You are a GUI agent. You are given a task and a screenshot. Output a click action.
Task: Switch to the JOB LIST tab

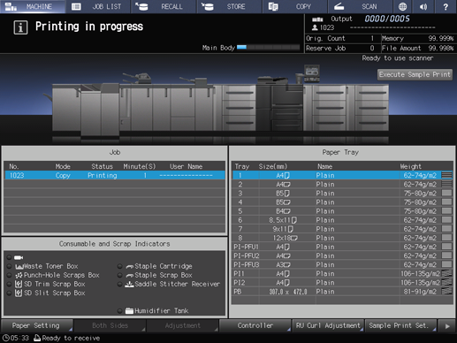tap(98, 6)
